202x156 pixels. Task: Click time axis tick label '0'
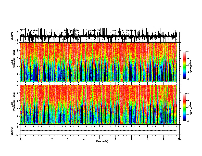click(20, 139)
